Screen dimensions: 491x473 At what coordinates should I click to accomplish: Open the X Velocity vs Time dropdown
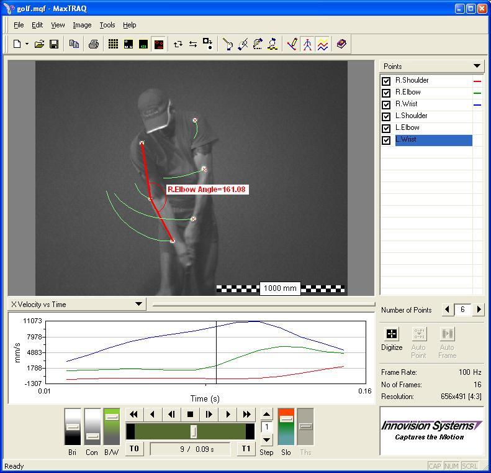[x=138, y=304]
